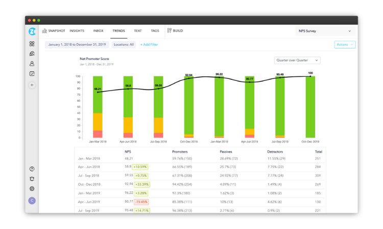The width and height of the screenshot is (383, 229).
Task: Click the Jan - Mar 2019 table row label
Action: click(89, 193)
